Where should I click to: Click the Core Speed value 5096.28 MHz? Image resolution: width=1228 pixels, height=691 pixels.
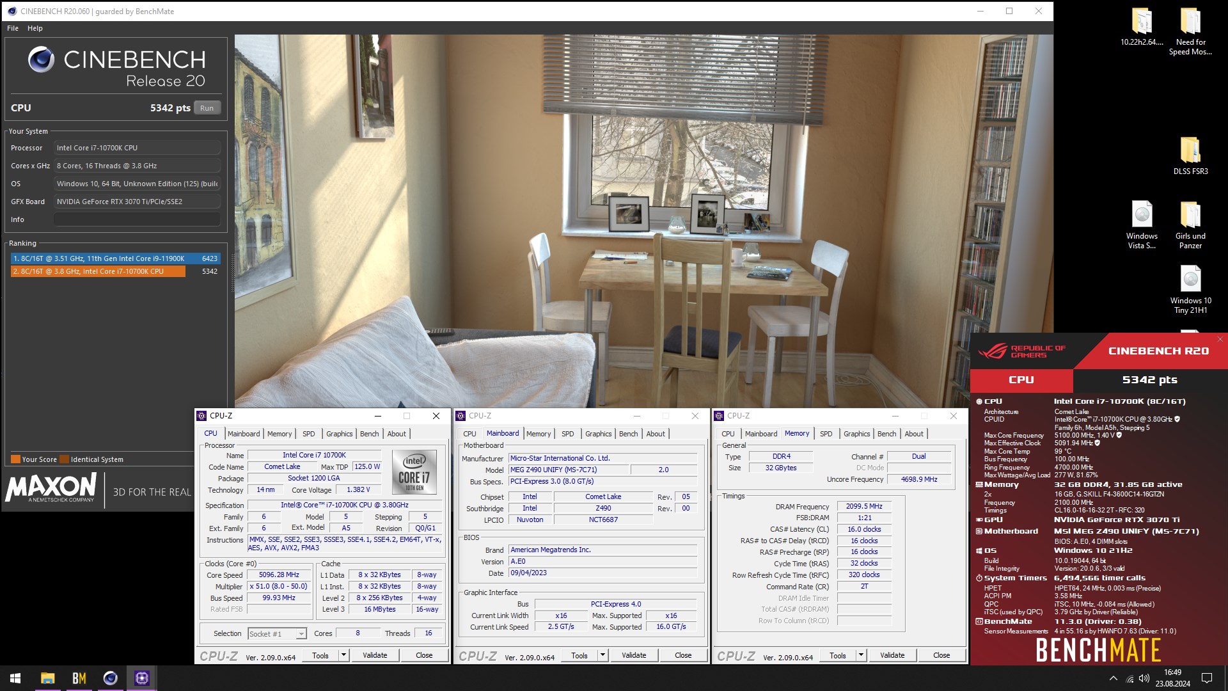point(279,575)
